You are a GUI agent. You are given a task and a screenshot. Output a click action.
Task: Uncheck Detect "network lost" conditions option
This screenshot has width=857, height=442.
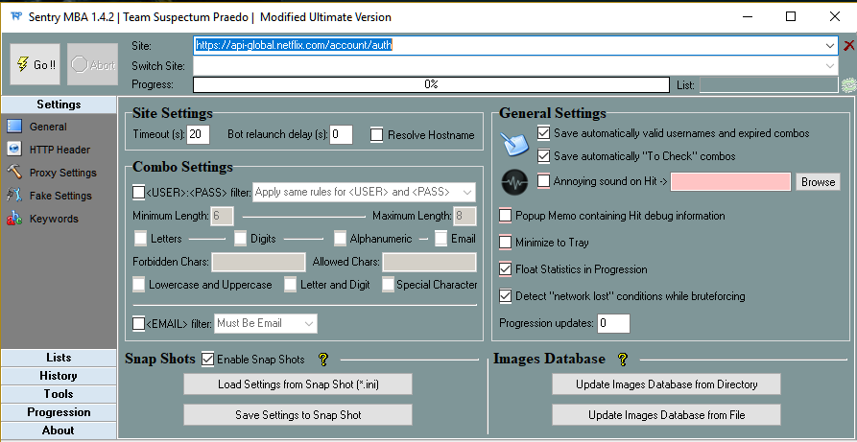click(505, 296)
